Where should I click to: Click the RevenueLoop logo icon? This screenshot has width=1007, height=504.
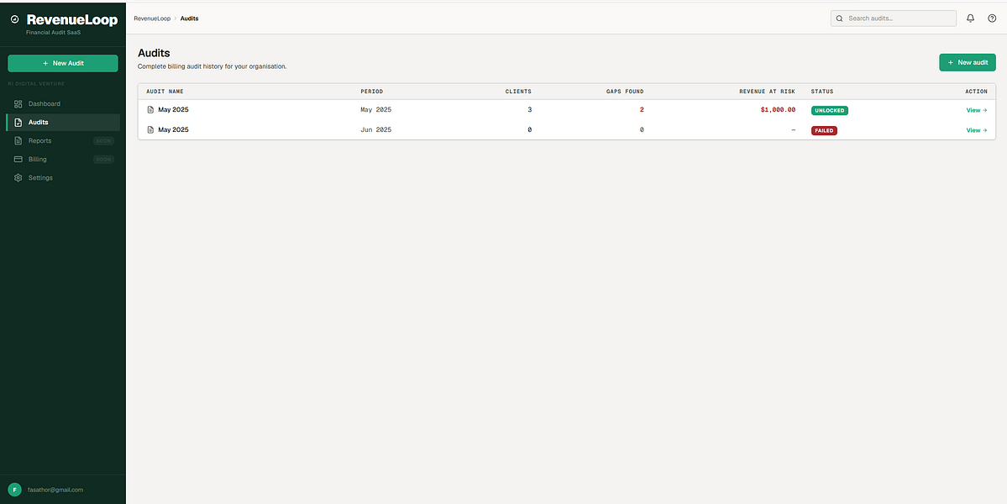[x=15, y=20]
